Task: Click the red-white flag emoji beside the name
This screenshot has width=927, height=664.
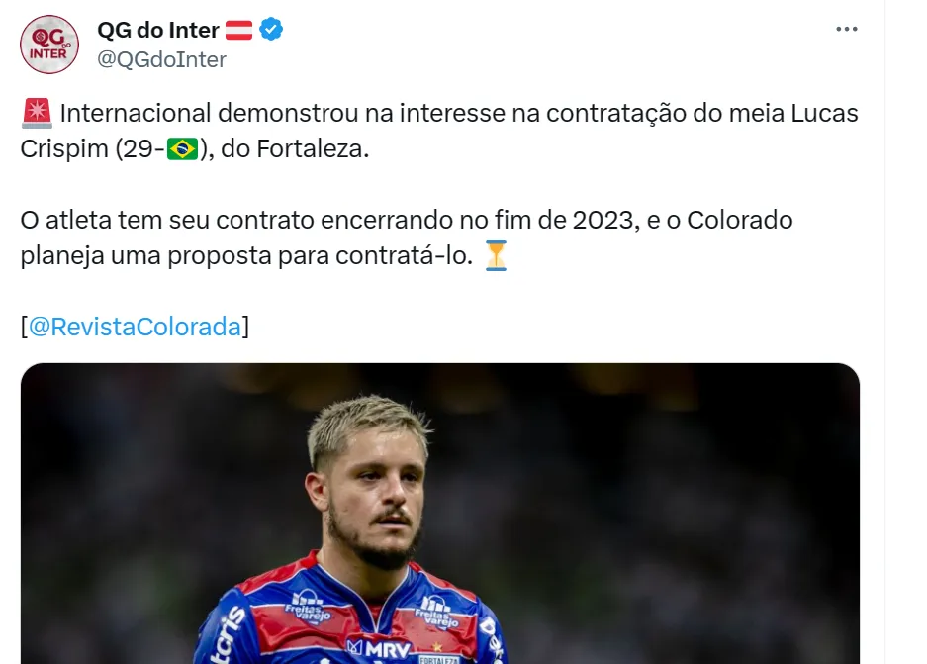Action: pos(239,31)
